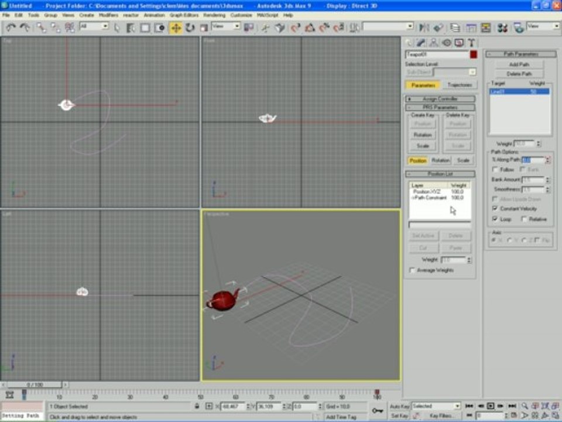Viewport: 562px width, 422px height.
Task: Toggle Window/Crossing selection mode icon
Action: pos(160,28)
